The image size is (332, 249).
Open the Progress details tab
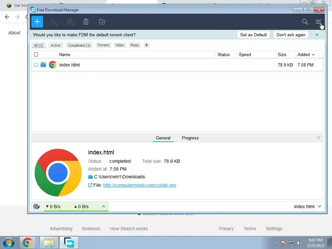[190, 138]
